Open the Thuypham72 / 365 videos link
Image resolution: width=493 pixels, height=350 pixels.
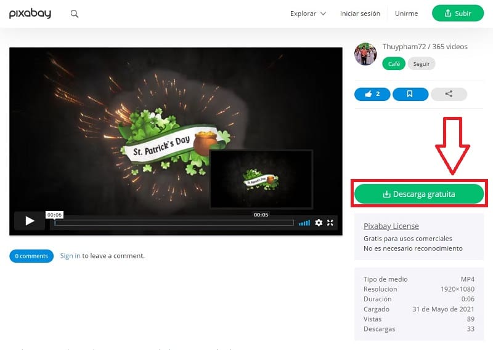point(425,47)
